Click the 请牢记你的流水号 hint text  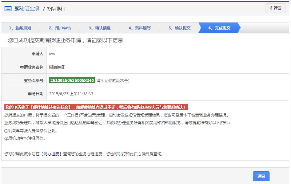[112, 80]
